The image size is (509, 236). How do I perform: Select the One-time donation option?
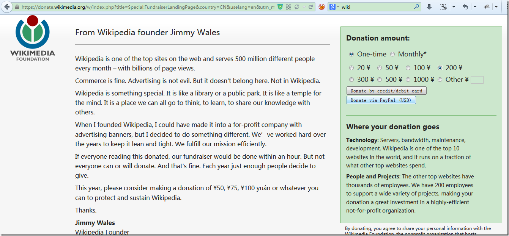coord(351,54)
